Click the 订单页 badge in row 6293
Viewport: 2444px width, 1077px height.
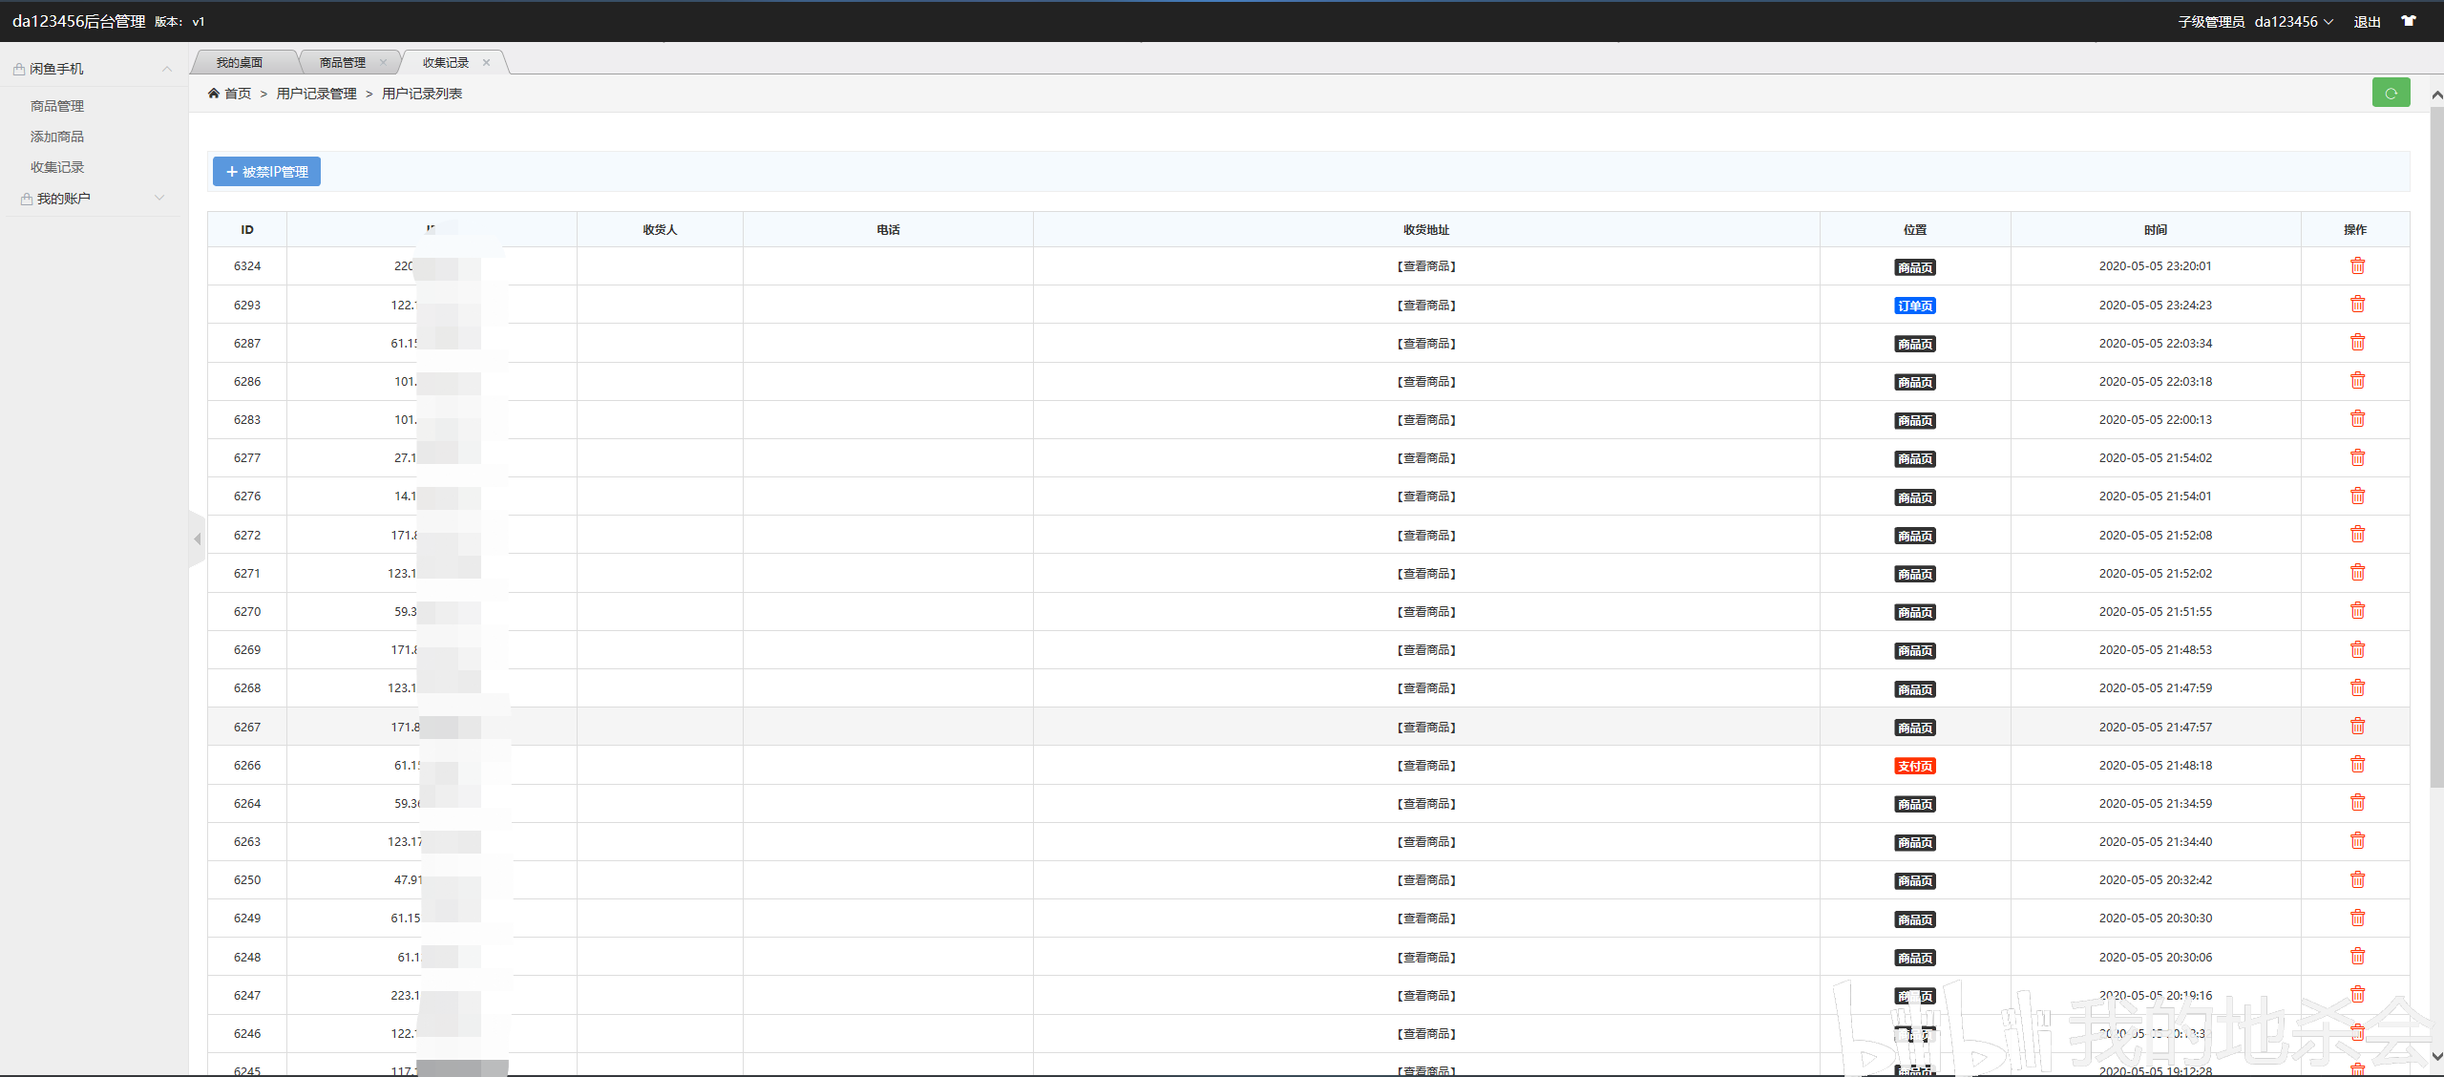tap(1914, 306)
